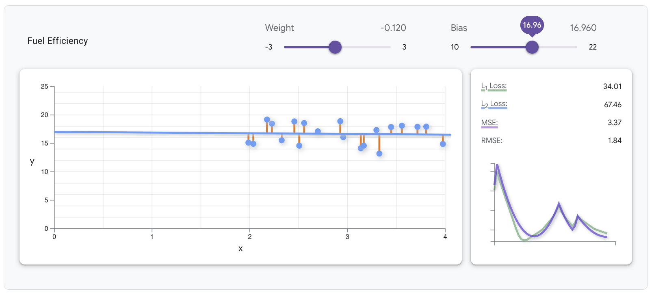654x295 pixels.
Task: Open the L2 Loss definition link
Action: tap(493, 104)
